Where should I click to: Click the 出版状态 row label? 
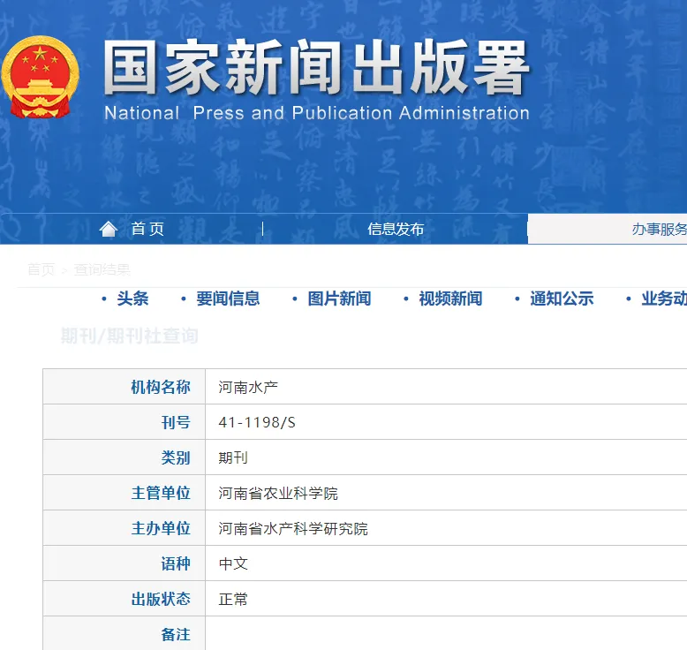coord(161,599)
